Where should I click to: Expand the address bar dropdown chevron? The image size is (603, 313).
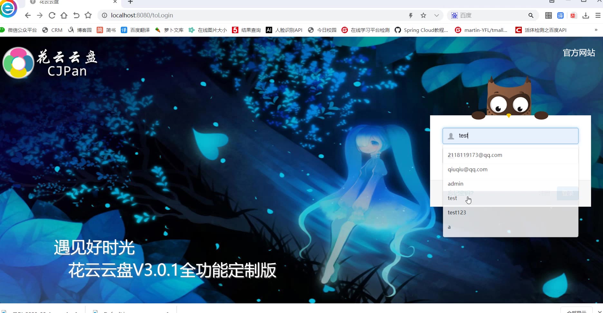pyautogui.click(x=436, y=15)
